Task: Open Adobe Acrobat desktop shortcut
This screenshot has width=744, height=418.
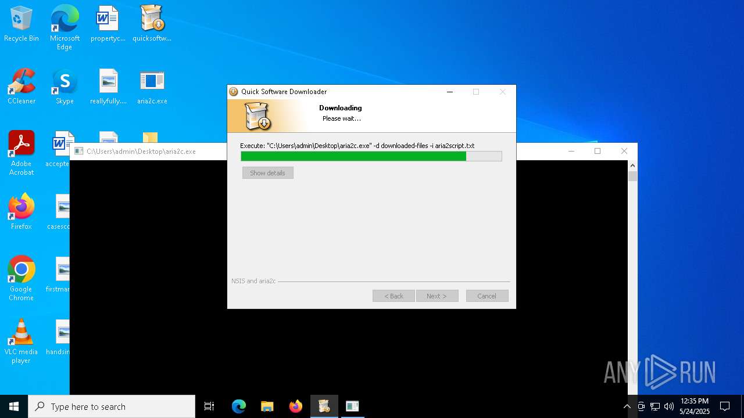Action: [22, 153]
